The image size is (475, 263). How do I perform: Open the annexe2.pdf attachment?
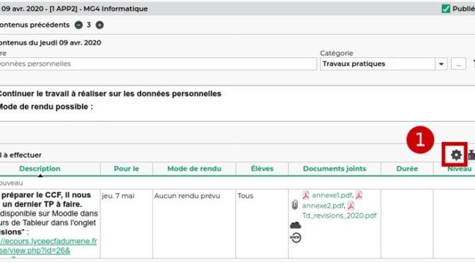coord(323,206)
